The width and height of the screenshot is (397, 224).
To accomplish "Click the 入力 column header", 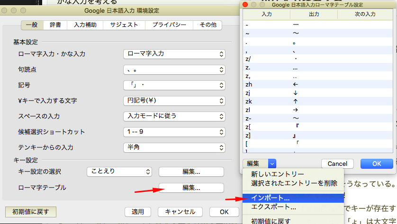I will click(x=267, y=14).
